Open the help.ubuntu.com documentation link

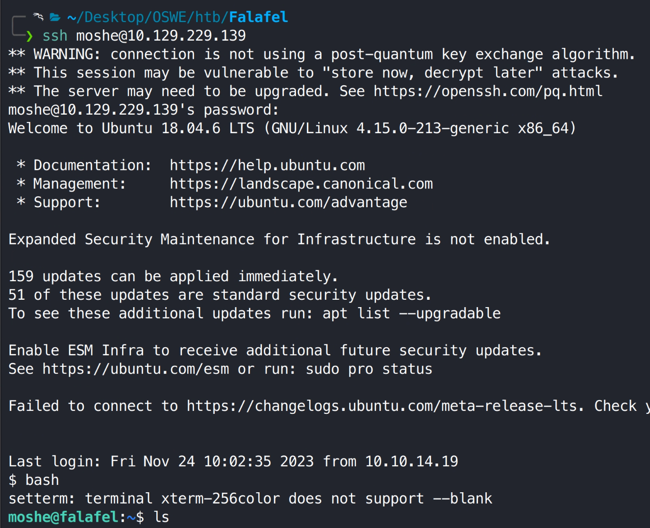pyautogui.click(x=267, y=166)
